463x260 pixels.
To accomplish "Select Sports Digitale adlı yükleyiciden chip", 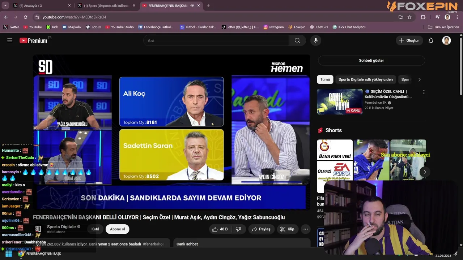I will (x=365, y=79).
